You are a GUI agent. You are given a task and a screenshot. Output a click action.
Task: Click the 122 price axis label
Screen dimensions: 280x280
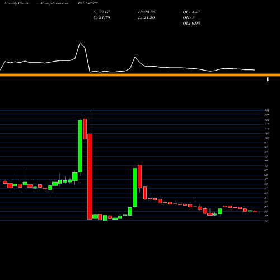click(267, 120)
